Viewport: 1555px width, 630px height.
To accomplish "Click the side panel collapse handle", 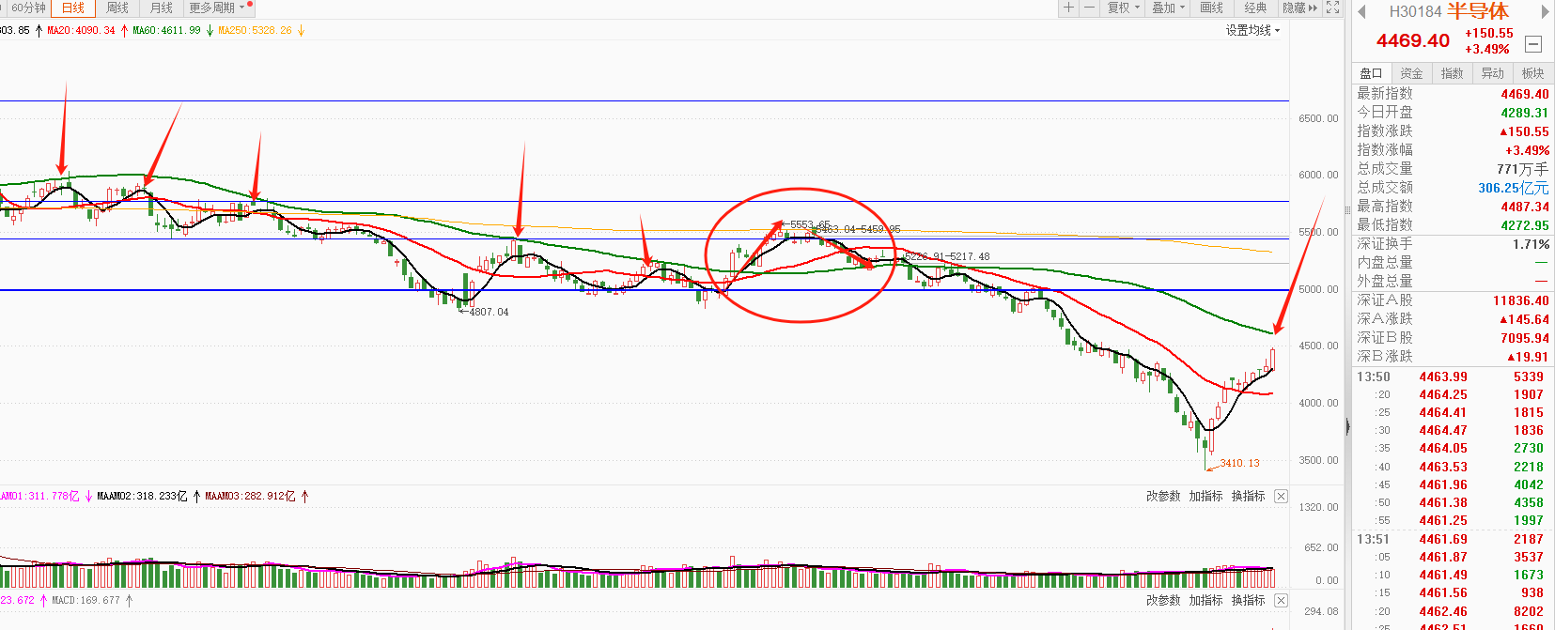I will (1347, 426).
